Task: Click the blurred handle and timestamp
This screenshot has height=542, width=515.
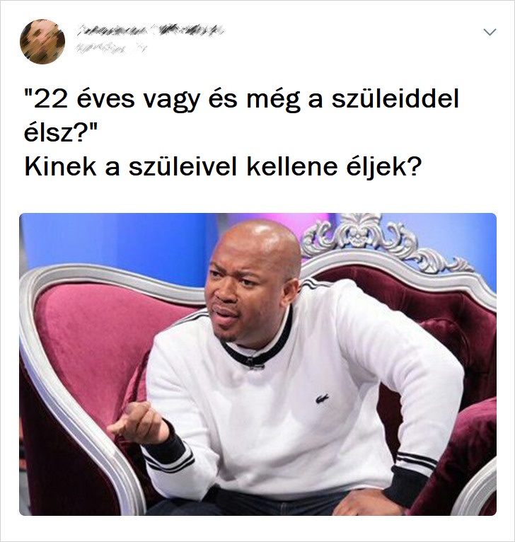Action: tap(111, 49)
